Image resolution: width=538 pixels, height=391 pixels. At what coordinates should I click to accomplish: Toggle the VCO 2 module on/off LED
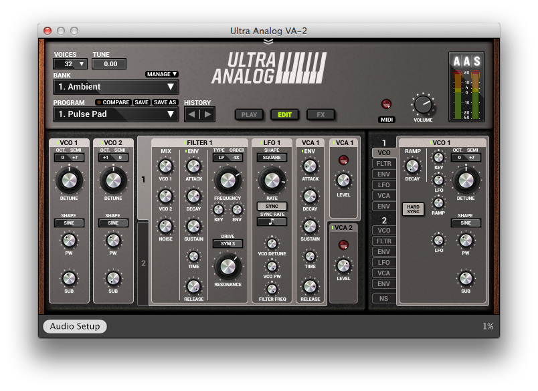click(102, 142)
